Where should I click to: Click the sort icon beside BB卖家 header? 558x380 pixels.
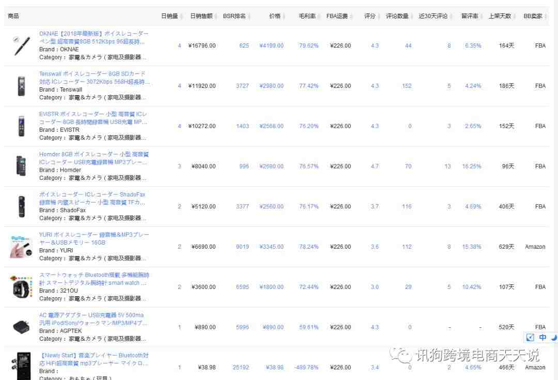coord(546,17)
